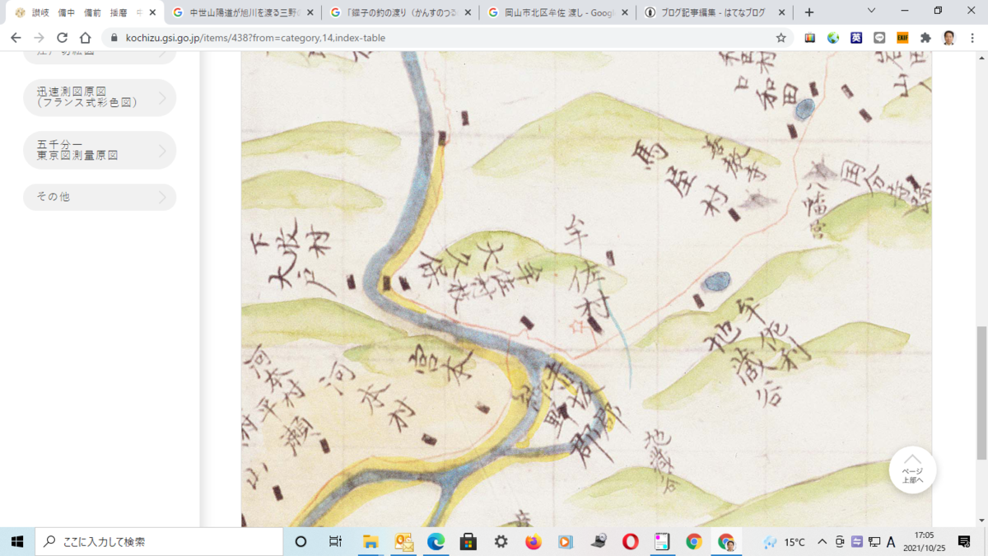Open Task View in taskbar
The image size is (988, 556).
pyautogui.click(x=335, y=541)
